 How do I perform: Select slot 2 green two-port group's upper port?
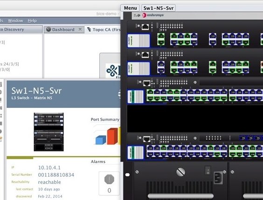[x=213, y=64]
